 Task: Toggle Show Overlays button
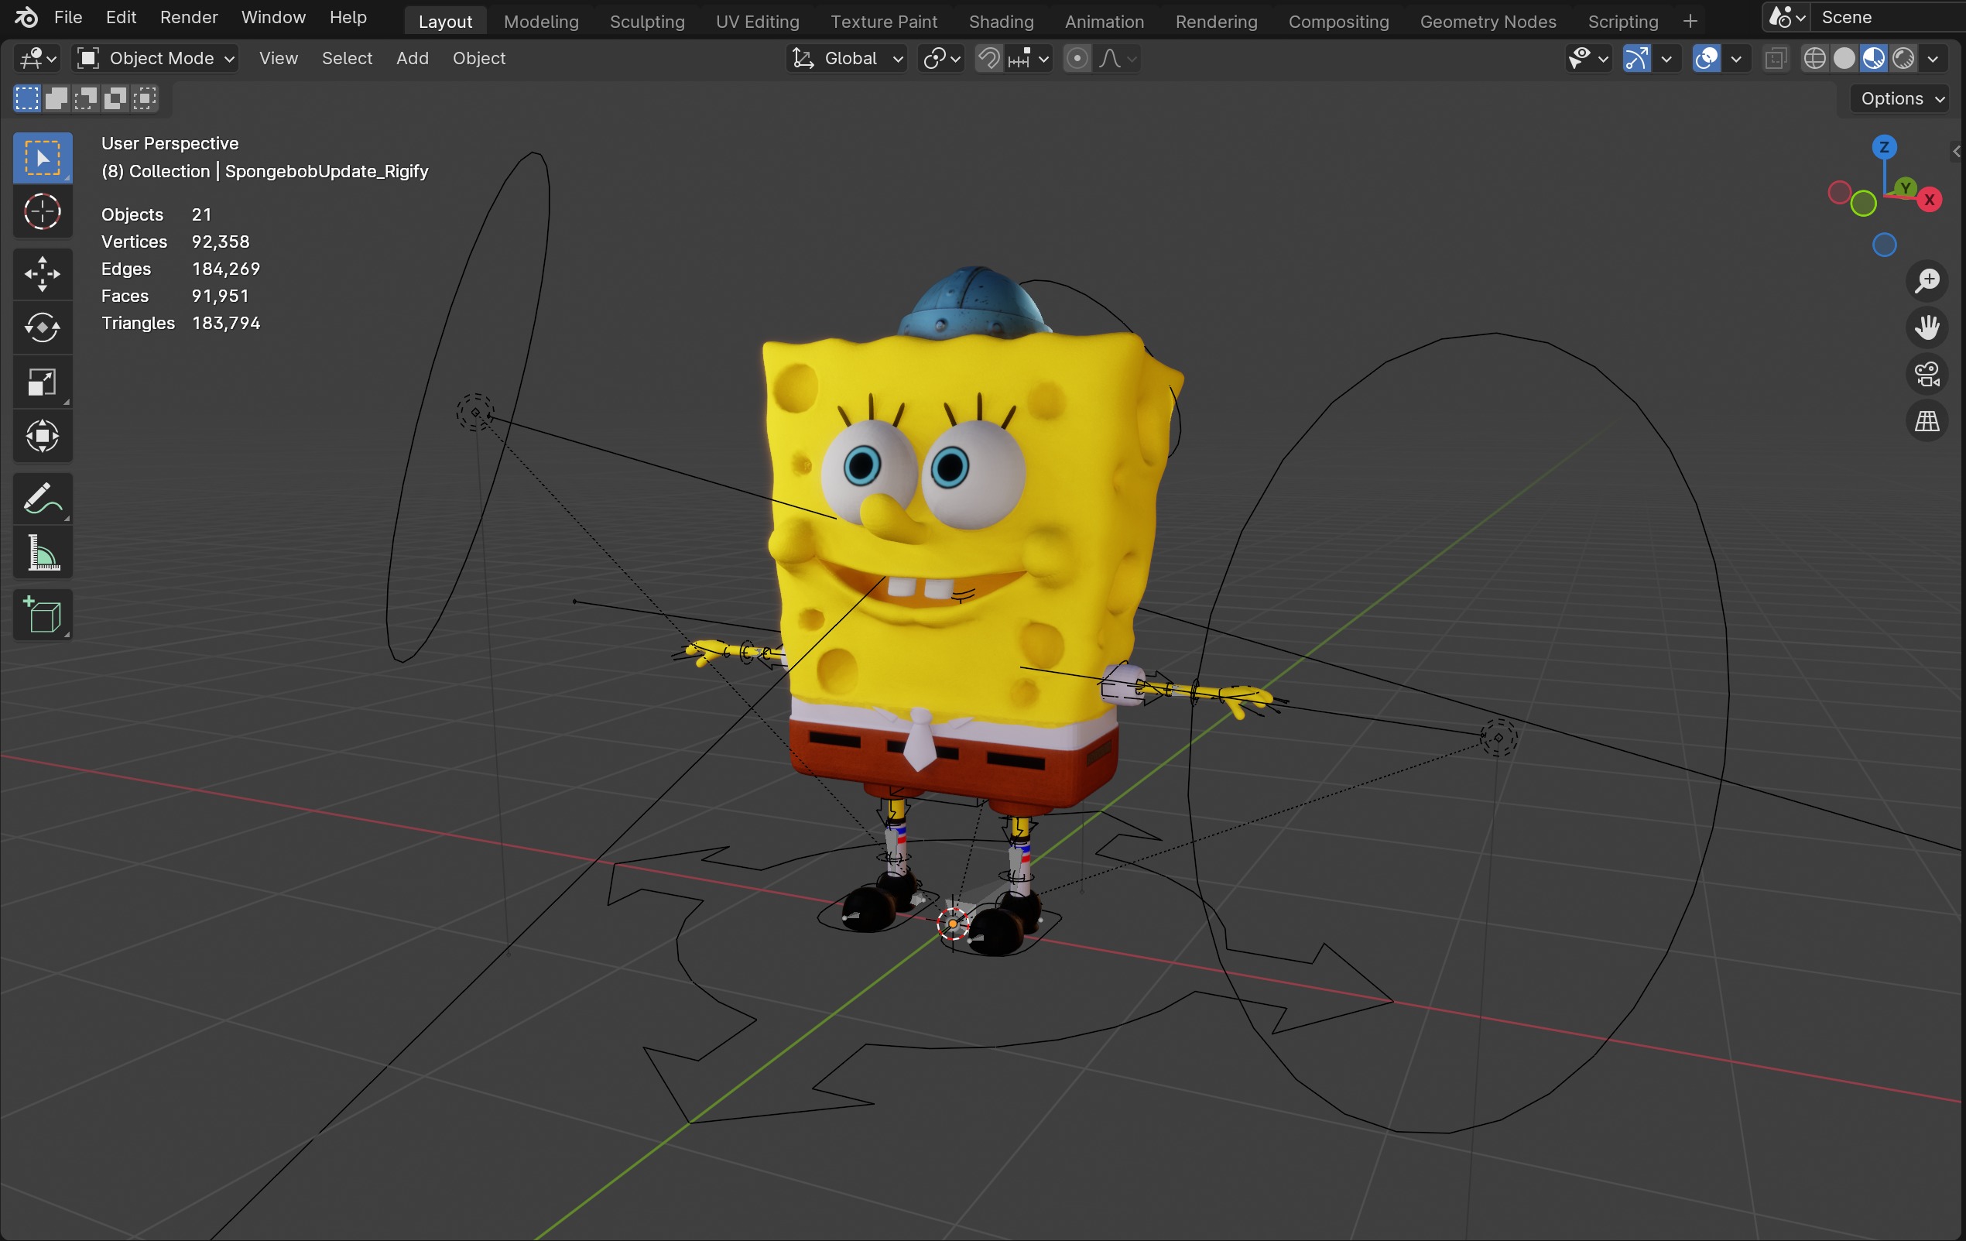1707,58
